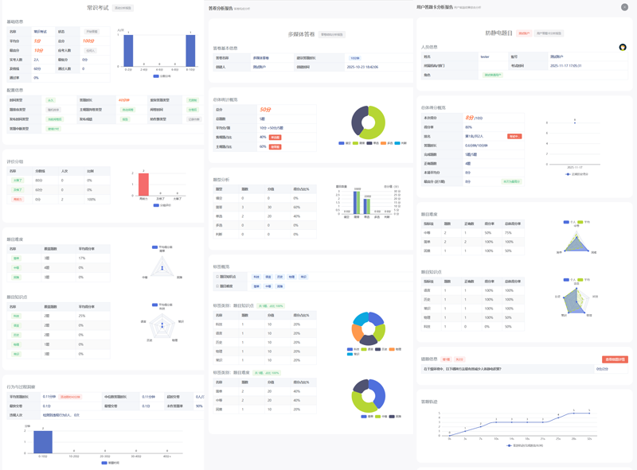The image size is (637, 470).
Task: Click the tall blue bar in duration chart
Action: coord(43,442)
